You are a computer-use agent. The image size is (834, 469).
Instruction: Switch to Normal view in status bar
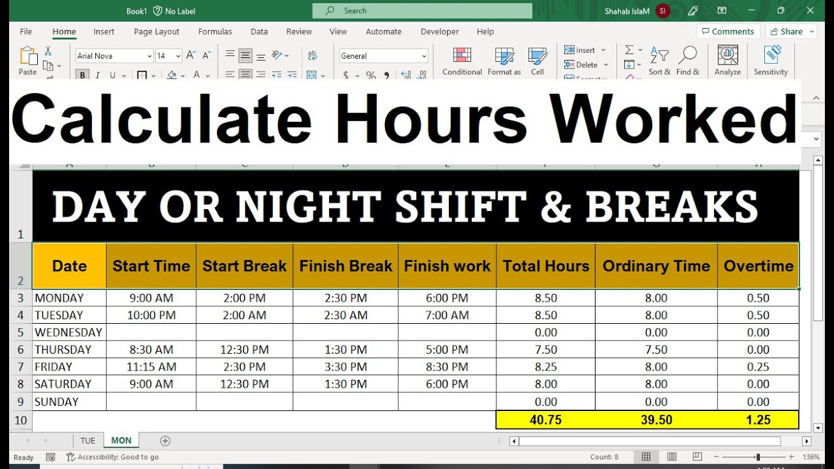coord(646,457)
